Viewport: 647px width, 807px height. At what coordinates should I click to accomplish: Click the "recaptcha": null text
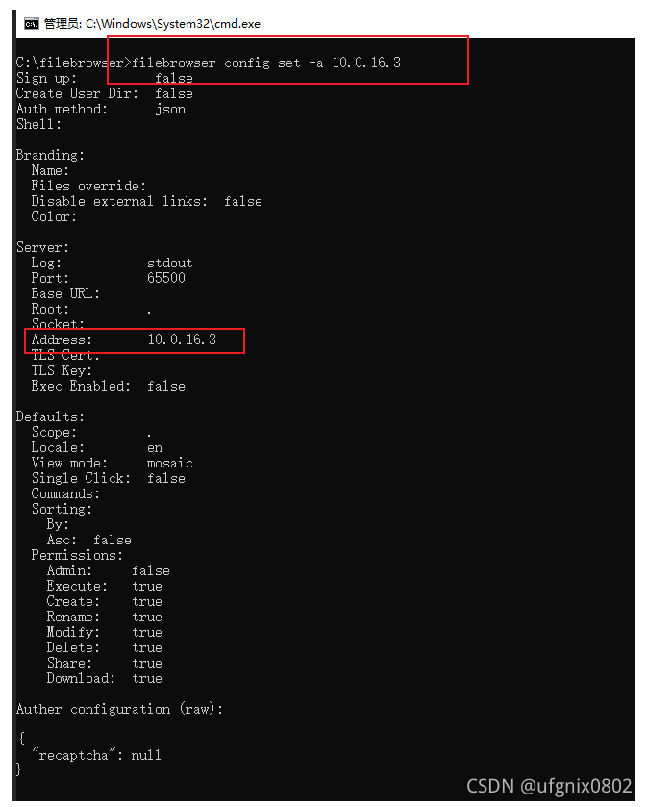click(x=96, y=755)
